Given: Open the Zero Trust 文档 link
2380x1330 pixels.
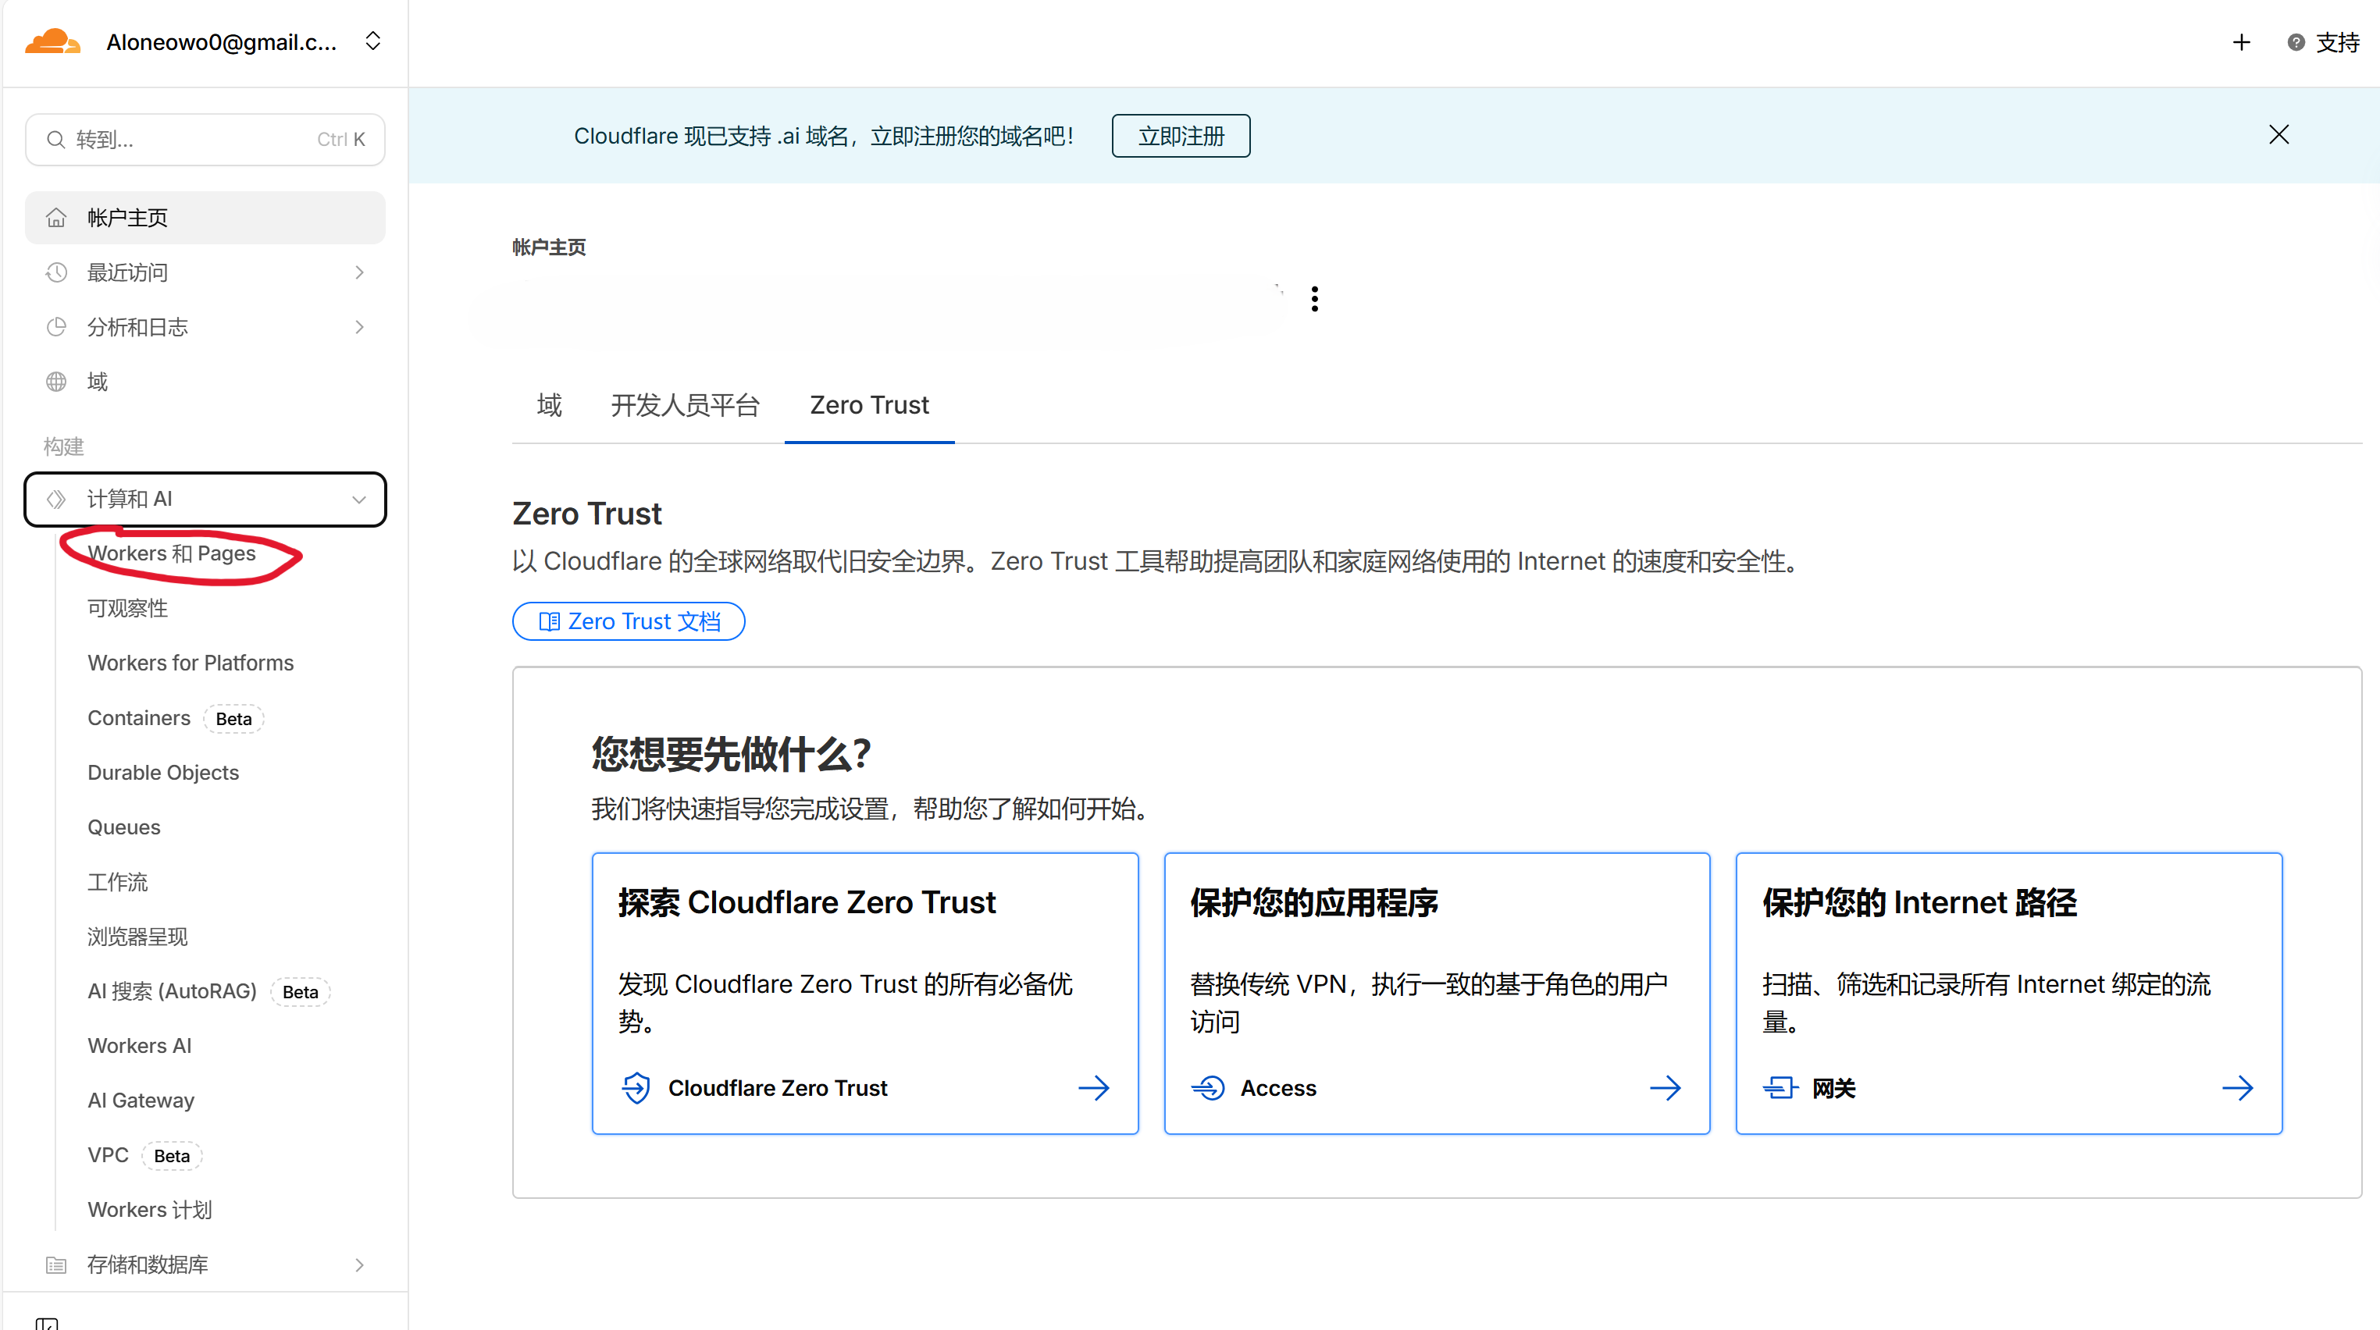Looking at the screenshot, I should pos(629,621).
